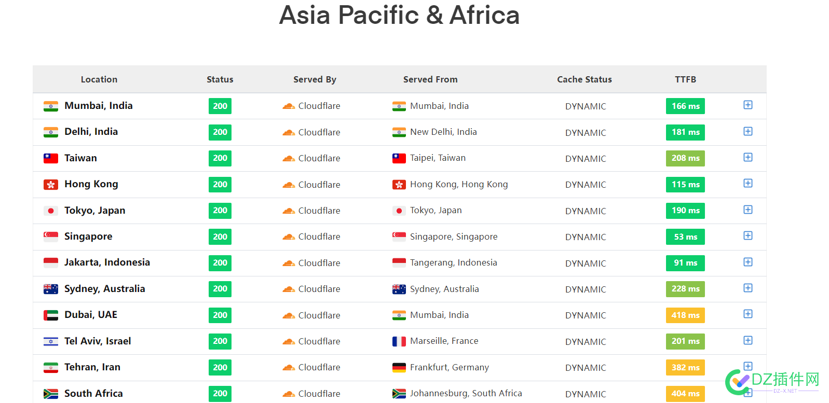
Task: Click the Served From column header
Action: click(x=430, y=79)
